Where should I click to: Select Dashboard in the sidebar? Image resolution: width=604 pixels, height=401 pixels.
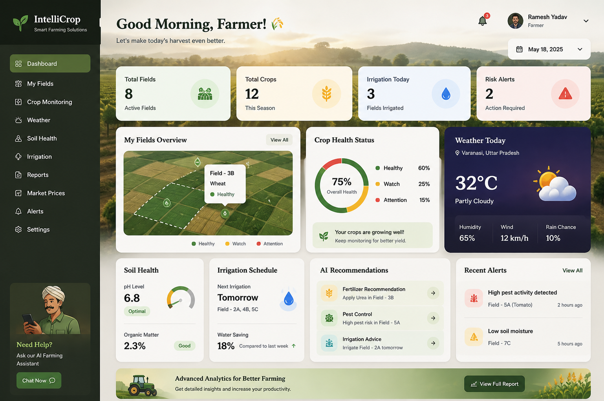pos(50,64)
